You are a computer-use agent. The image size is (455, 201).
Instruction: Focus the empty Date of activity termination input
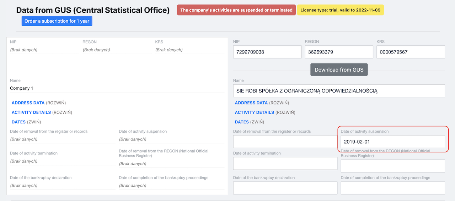point(285,163)
